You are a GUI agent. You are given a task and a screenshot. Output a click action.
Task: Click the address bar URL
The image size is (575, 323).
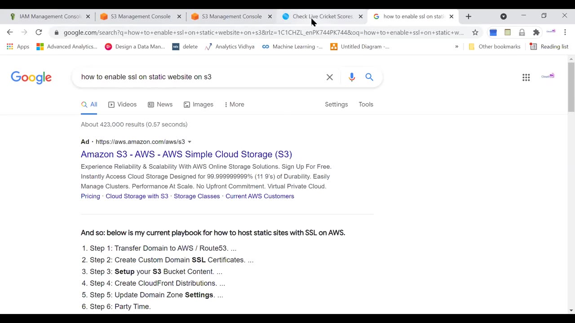pos(264,32)
